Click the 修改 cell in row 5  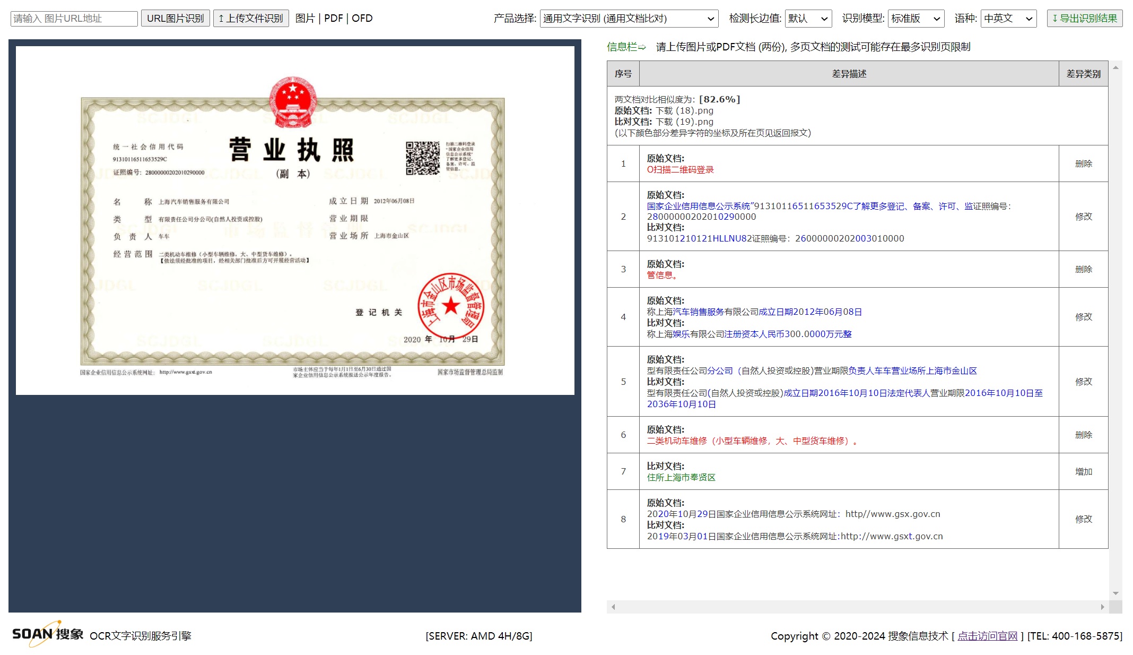point(1084,382)
